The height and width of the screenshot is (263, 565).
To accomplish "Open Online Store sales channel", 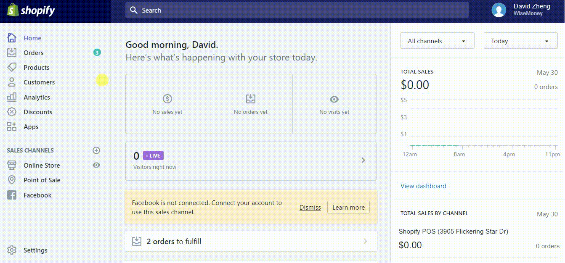I will click(x=42, y=165).
